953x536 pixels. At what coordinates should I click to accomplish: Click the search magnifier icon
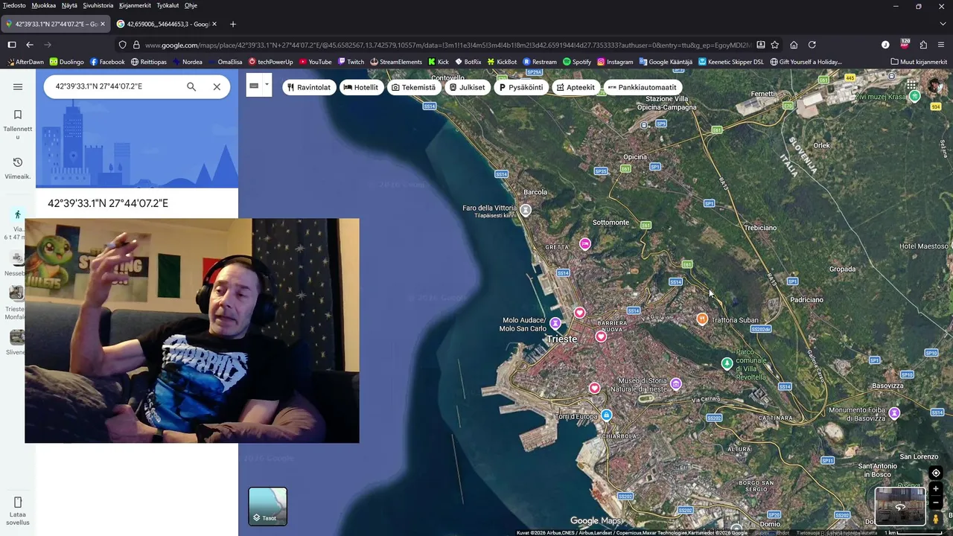pos(191,86)
